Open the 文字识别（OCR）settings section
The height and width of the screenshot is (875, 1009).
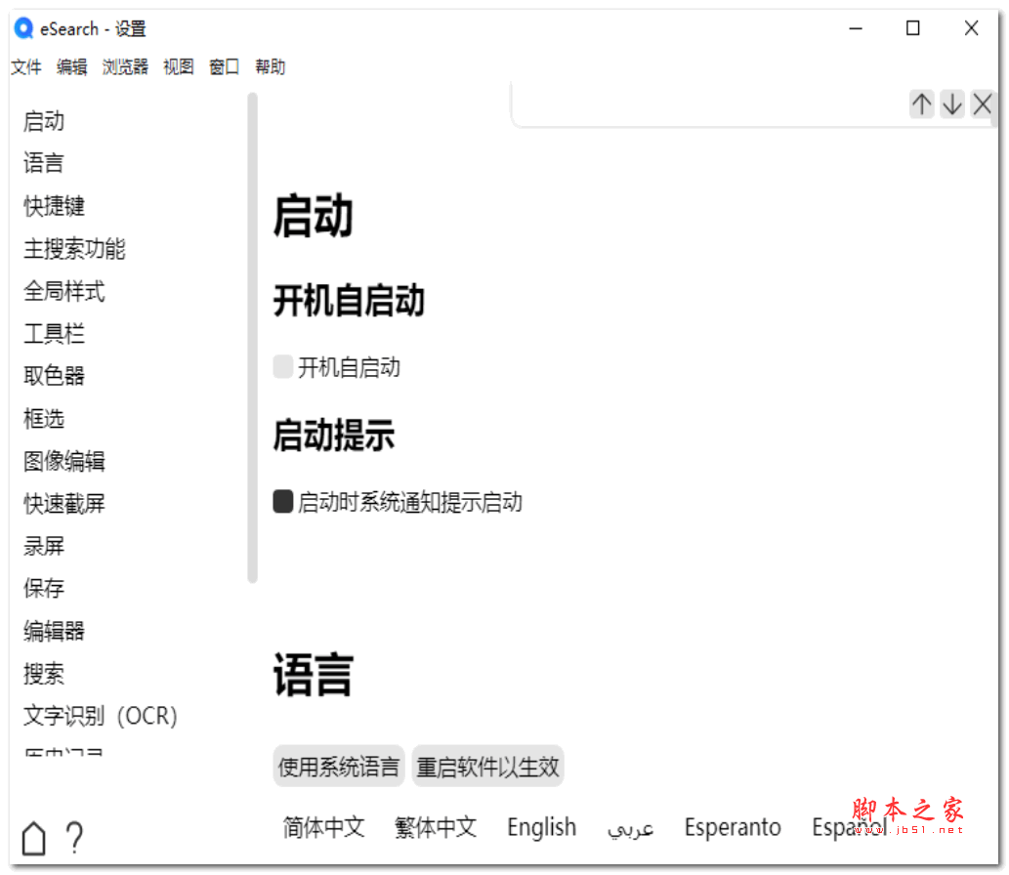point(100,716)
